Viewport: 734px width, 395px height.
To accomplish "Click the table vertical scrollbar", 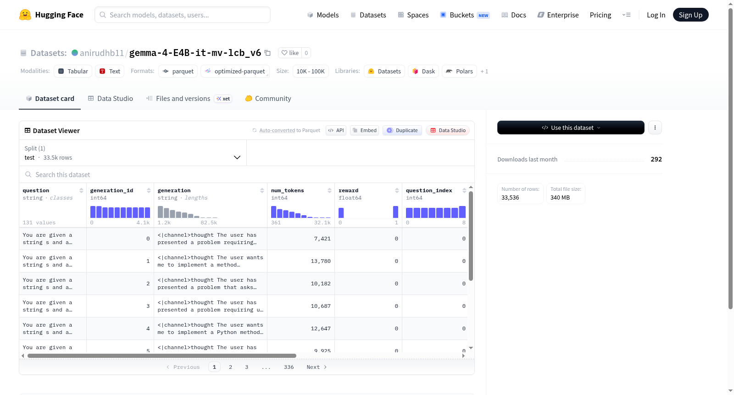I will pos(471,236).
